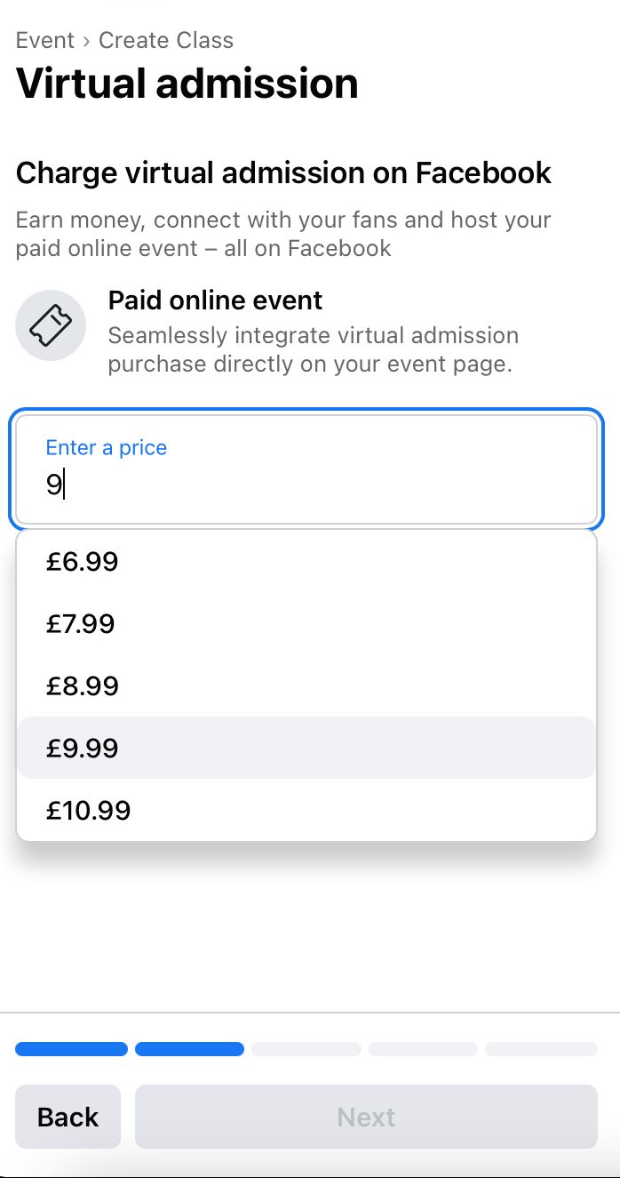Click the last grey progress step
The width and height of the screenshot is (620, 1178).
click(x=541, y=1049)
